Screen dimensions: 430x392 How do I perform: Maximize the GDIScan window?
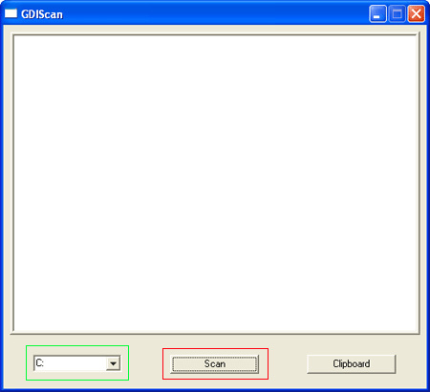tap(397, 14)
